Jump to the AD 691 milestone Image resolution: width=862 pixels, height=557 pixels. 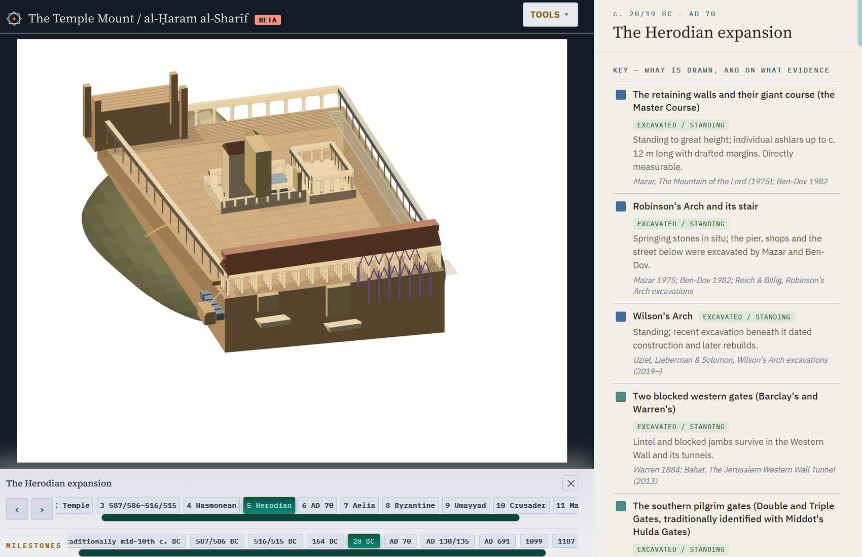pyautogui.click(x=497, y=541)
